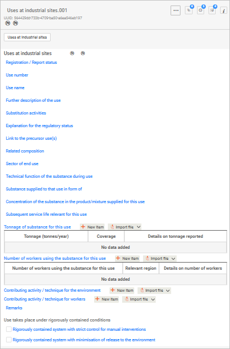The height and width of the screenshot is (349, 230).
Task: Check 'Rigorously contained system with minimisation of release to the environment'
Action: tap(9, 340)
